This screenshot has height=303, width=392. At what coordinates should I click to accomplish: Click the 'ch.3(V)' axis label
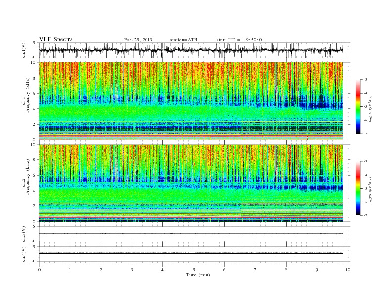(x=24, y=234)
